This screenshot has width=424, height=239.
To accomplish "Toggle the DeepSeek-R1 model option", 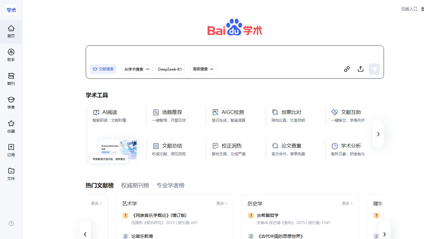I will click(x=170, y=69).
